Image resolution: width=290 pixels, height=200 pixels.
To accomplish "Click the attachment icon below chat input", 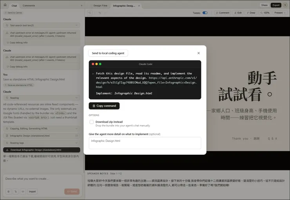I will tap(16, 191).
